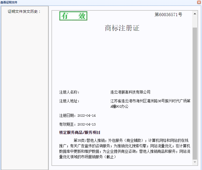
Task: Click the 证明文件发文历史 label
Action: pyautogui.click(x=24, y=11)
